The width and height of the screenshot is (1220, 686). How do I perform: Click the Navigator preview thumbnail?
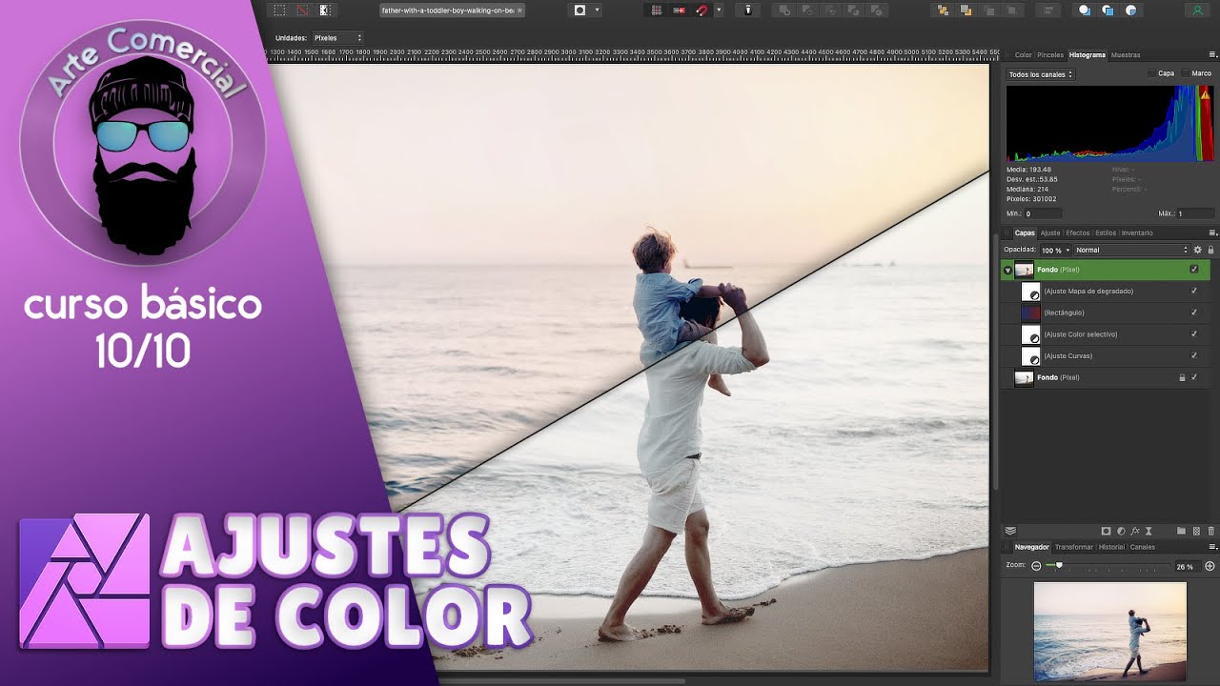(1110, 632)
